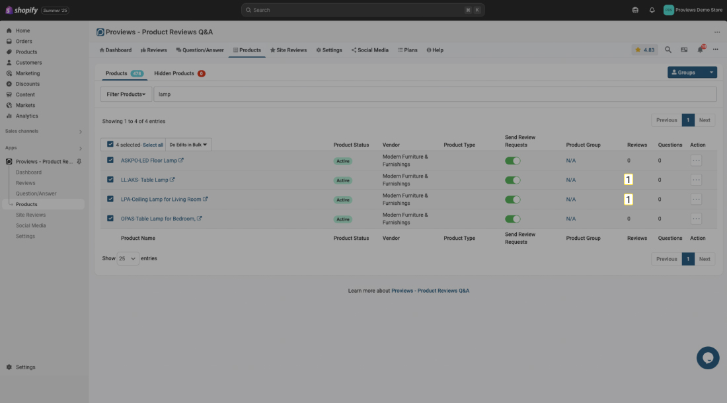This screenshot has height=403, width=727.
Task: Click the Shopify logo
Action: [x=21, y=10]
